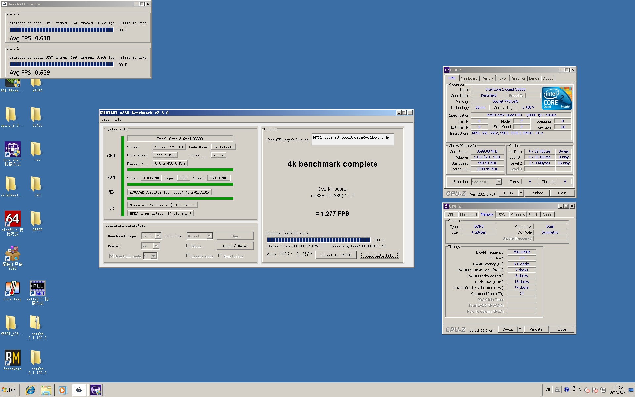Launch the 图吧工具箱 2023 toolbox icon
The image size is (635, 397).
pyautogui.click(x=12, y=258)
